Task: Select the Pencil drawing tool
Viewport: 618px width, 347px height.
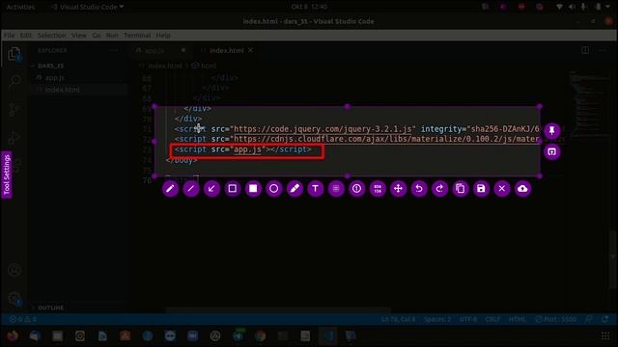Action: click(x=170, y=189)
